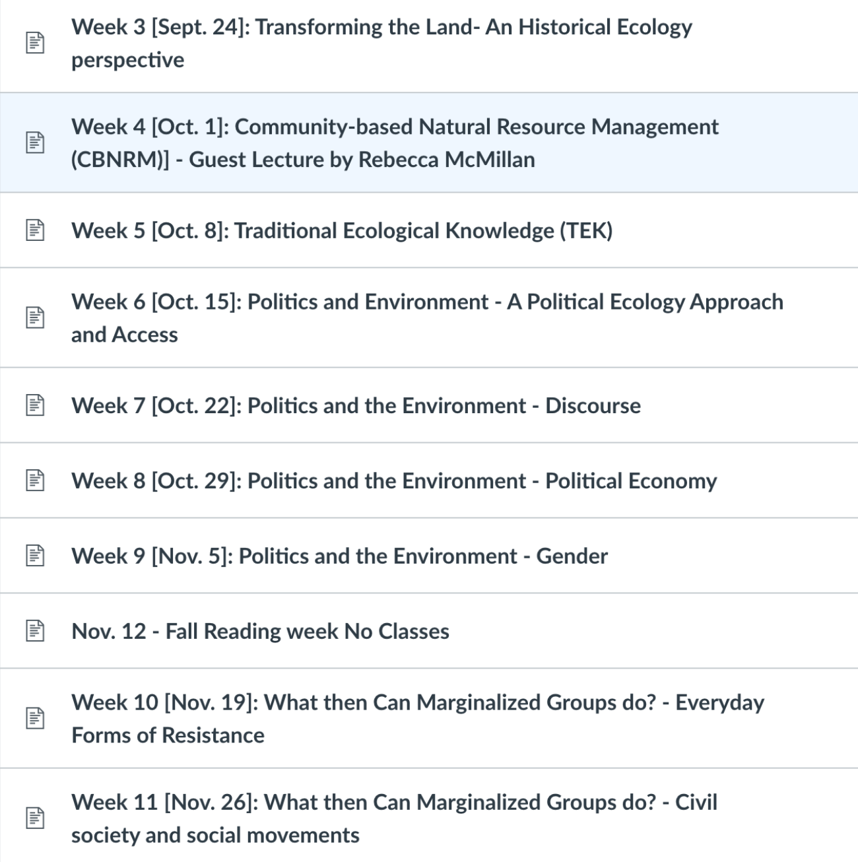Click the page icon beside Week 10
The width and height of the screenshot is (858, 862).
[35, 719]
